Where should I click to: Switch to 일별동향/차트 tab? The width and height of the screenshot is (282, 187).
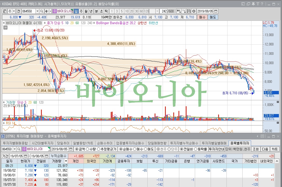(x=83, y=143)
